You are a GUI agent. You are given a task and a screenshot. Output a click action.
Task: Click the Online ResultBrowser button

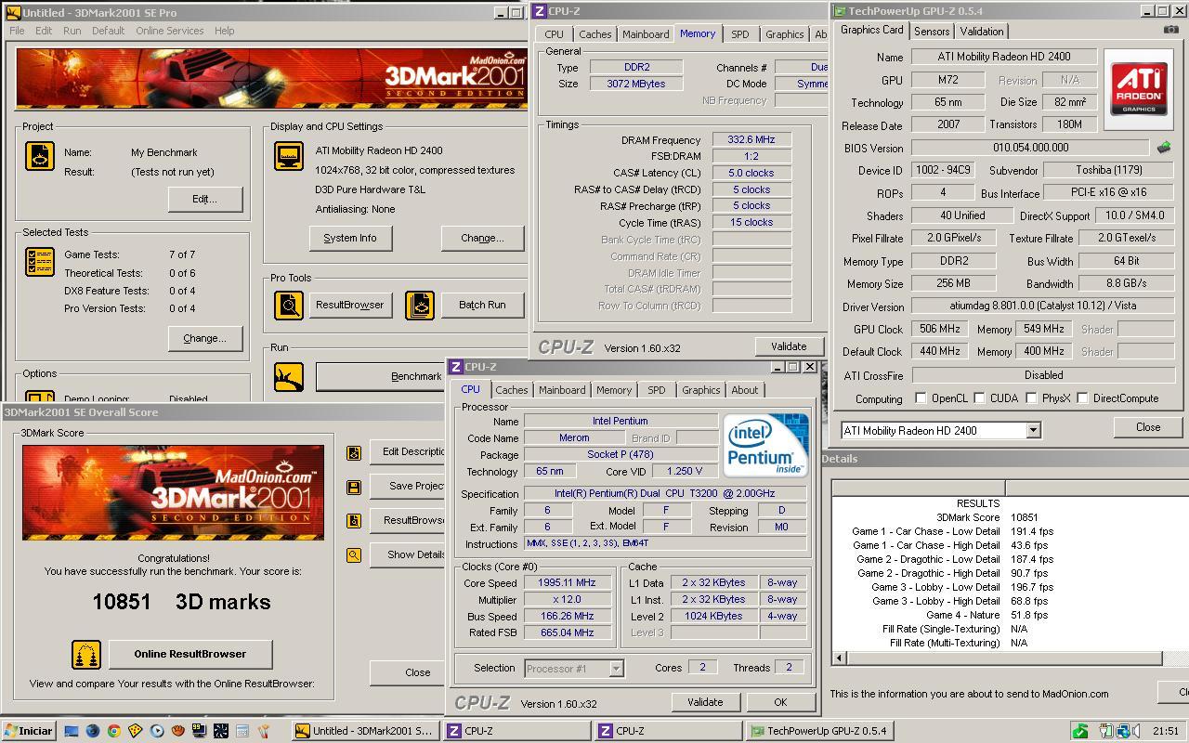point(190,654)
